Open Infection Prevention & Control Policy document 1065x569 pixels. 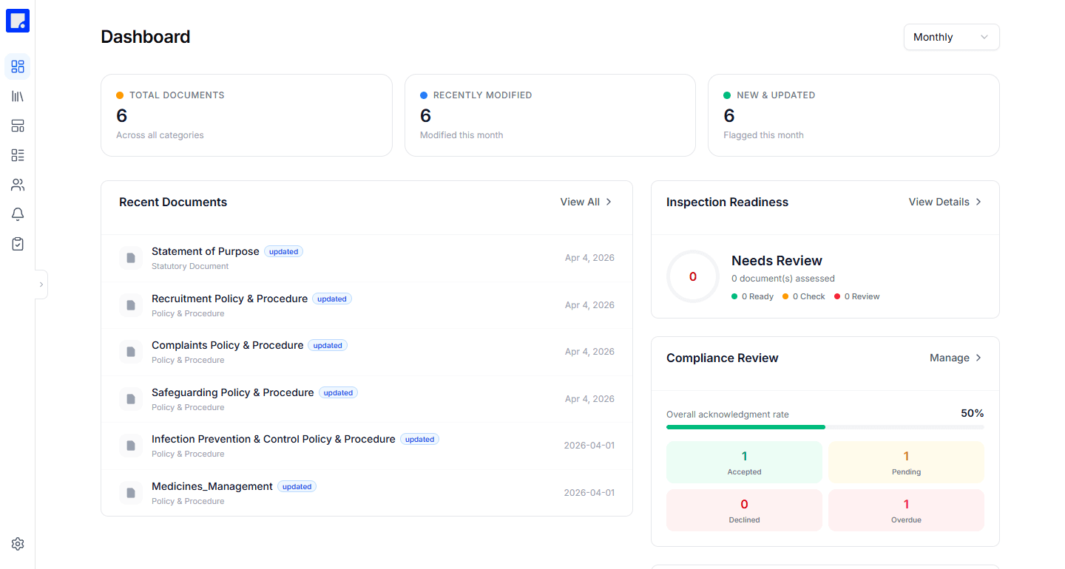pos(367,446)
